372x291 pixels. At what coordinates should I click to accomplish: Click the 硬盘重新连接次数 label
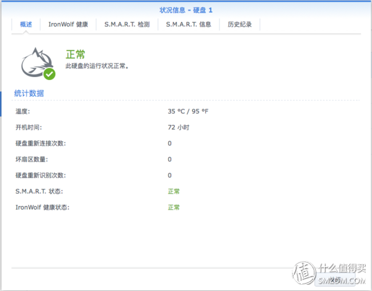(x=40, y=143)
